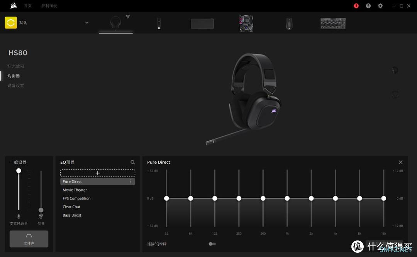Open the settings gear icon
This screenshot has width=417, height=257.
tap(380, 6)
